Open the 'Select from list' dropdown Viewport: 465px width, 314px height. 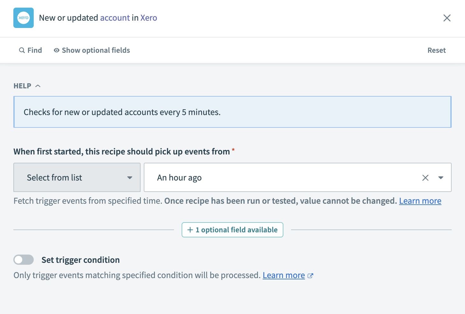coord(77,177)
